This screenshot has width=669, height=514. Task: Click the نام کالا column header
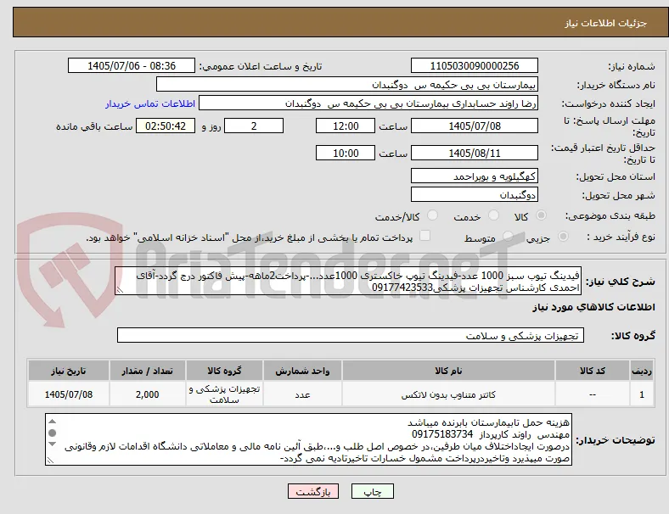(448, 371)
